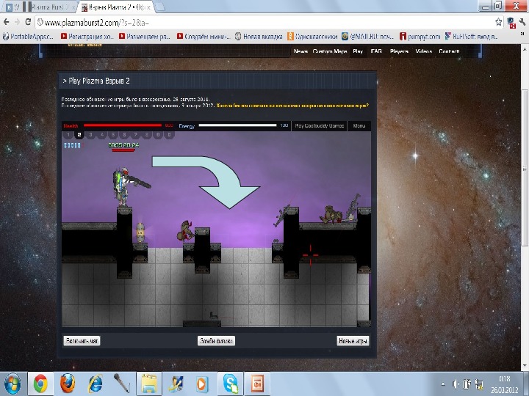The height and width of the screenshot is (396, 529).
Task: Open the Новая вкладка bookmark
Action: coord(259,37)
